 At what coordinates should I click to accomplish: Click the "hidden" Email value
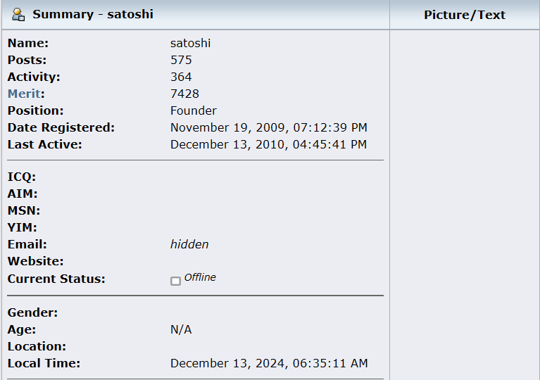click(x=189, y=244)
